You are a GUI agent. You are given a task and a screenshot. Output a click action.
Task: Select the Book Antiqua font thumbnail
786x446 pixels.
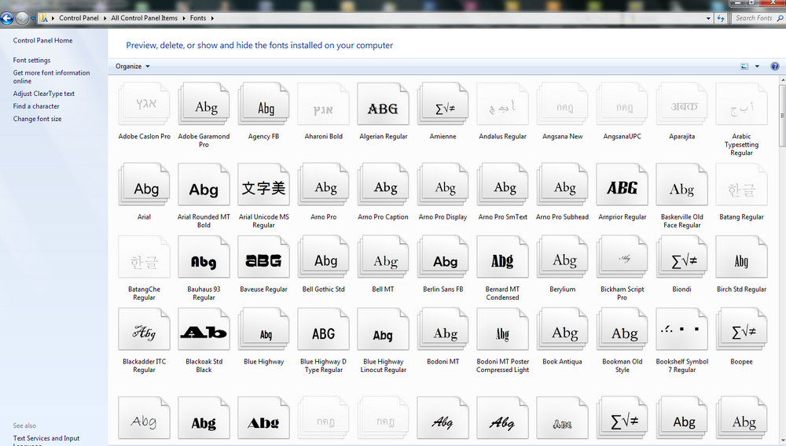click(x=563, y=329)
